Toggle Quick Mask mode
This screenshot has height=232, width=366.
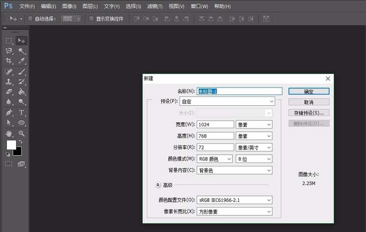(x=9, y=164)
